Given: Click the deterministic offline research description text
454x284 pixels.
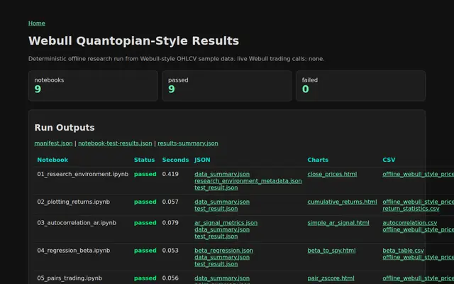Looking at the screenshot, I should [x=177, y=59].
